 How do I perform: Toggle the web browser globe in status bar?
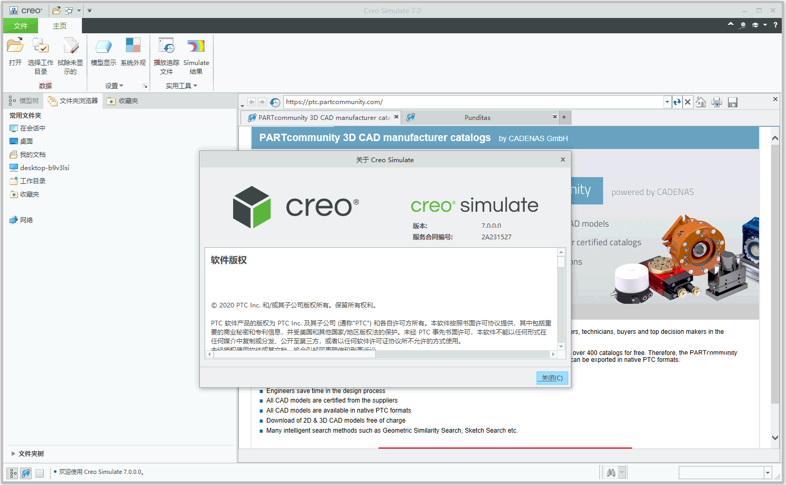pyautogui.click(x=25, y=473)
